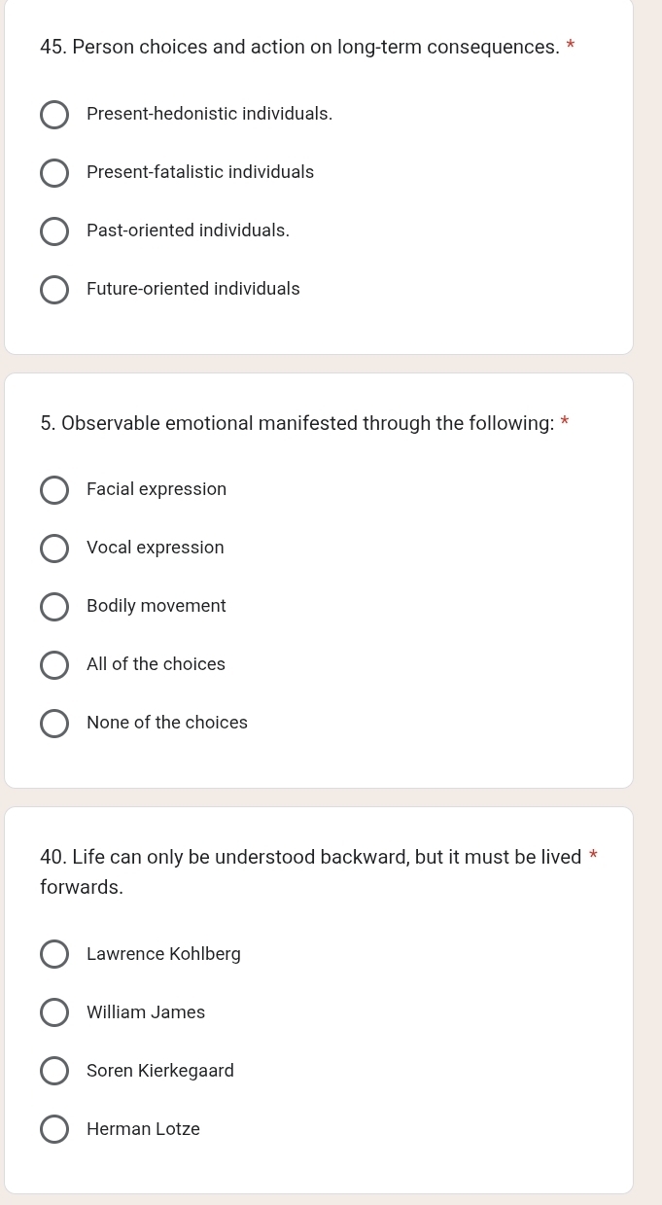Viewport: 662px width, 1205px height.
Task: Click the question 45 title text
Action: (299, 47)
